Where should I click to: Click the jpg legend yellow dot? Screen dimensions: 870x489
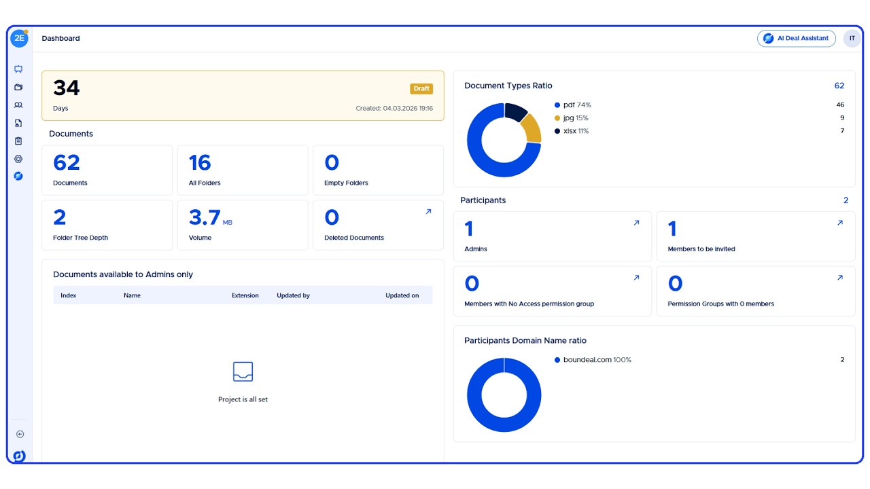tap(557, 118)
